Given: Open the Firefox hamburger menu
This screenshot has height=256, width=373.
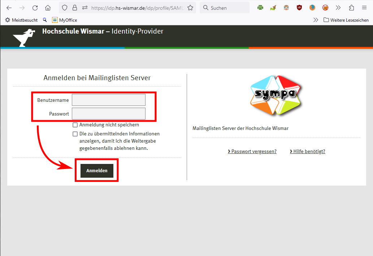Looking at the screenshot, I should (x=364, y=8).
